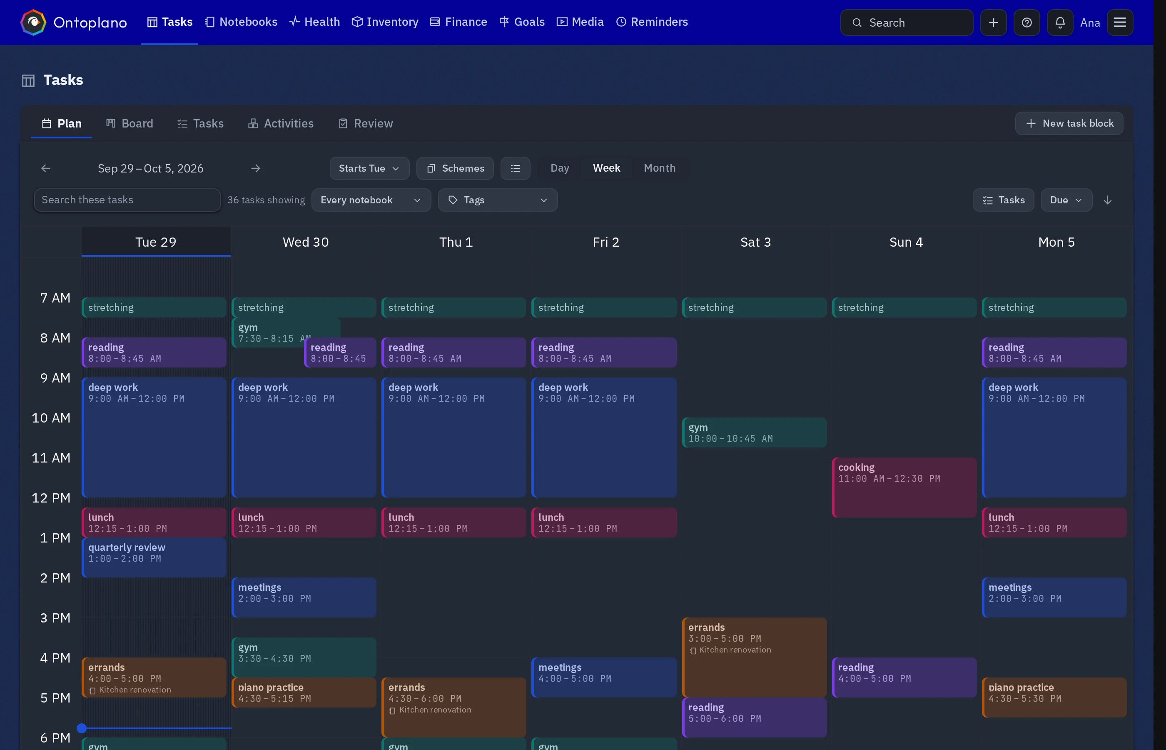This screenshot has width=1166, height=750.
Task: Open Goals in top navigation
Action: point(522,22)
